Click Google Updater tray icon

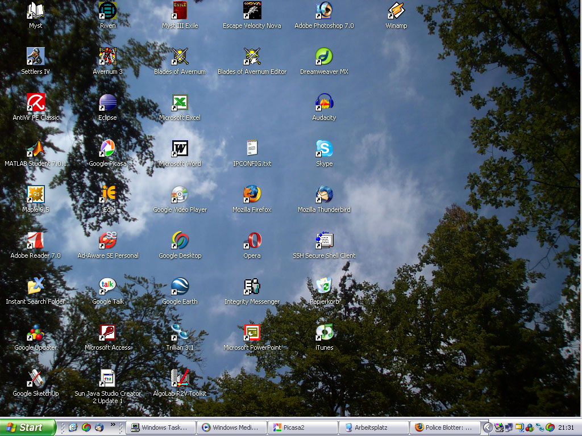pyautogui.click(x=530, y=428)
